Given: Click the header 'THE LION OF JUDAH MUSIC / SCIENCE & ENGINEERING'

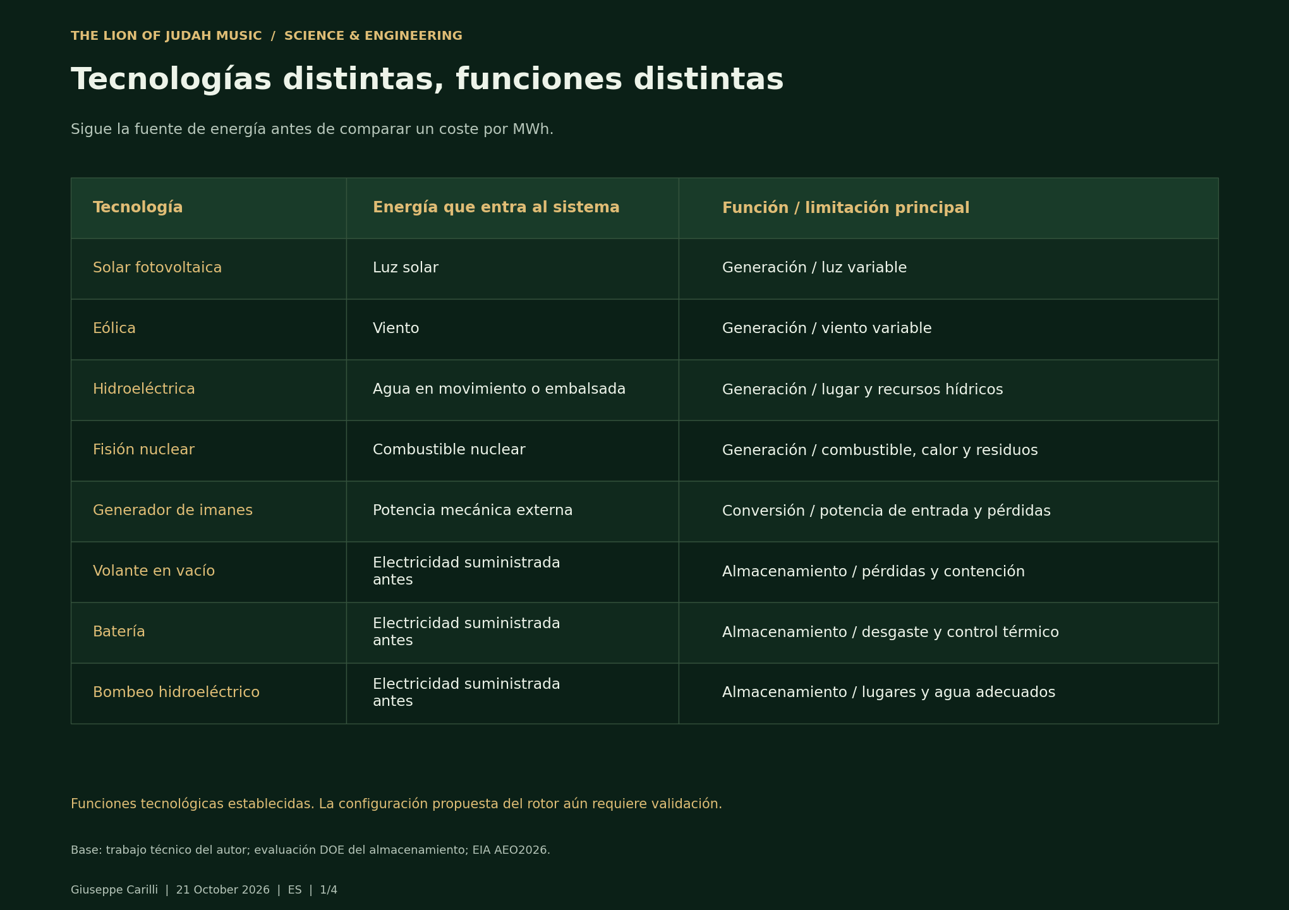Looking at the screenshot, I should tap(267, 36).
